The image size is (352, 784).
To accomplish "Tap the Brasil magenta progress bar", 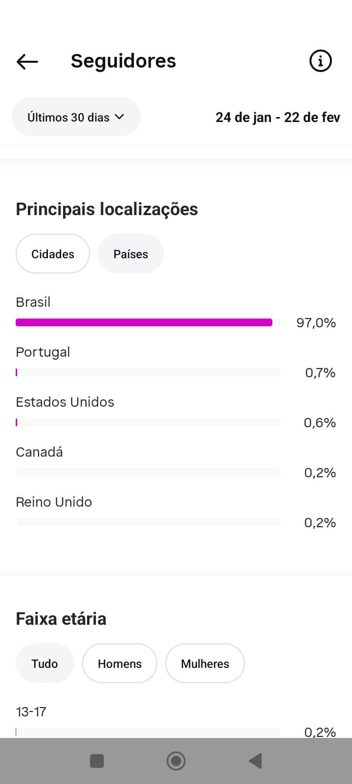I will coord(144,322).
